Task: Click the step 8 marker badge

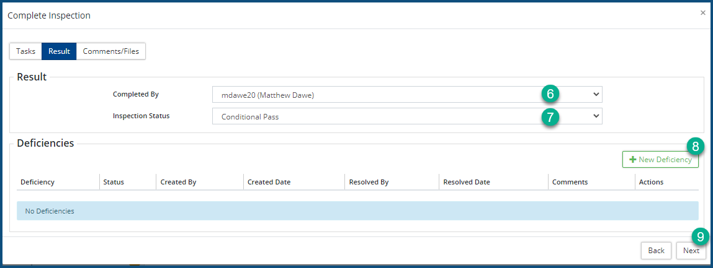Action: pos(696,146)
